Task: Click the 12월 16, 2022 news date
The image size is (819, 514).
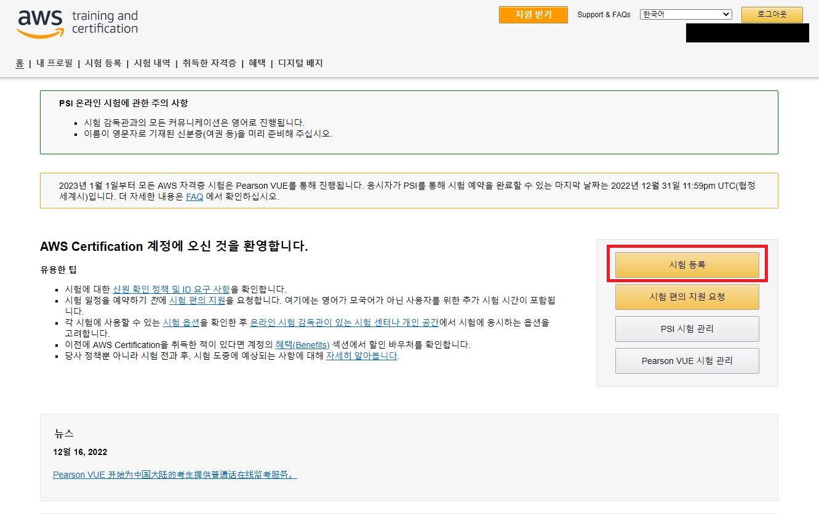Action: pos(80,452)
